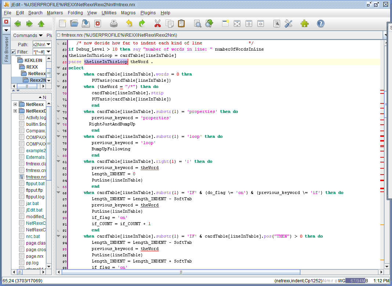Select the REXX folder in path tree
392x286 pixels.
[x=32, y=67]
